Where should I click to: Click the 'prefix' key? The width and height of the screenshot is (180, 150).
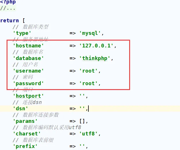click(x=25, y=146)
